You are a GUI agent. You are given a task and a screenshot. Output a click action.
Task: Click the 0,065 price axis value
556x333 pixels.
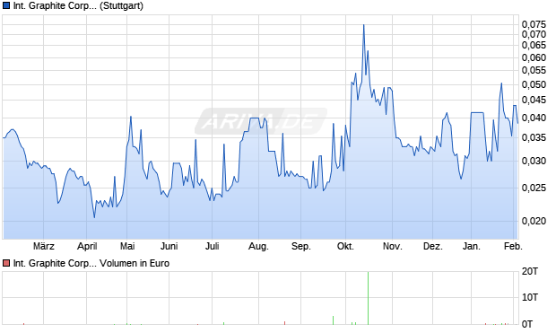[534, 45]
